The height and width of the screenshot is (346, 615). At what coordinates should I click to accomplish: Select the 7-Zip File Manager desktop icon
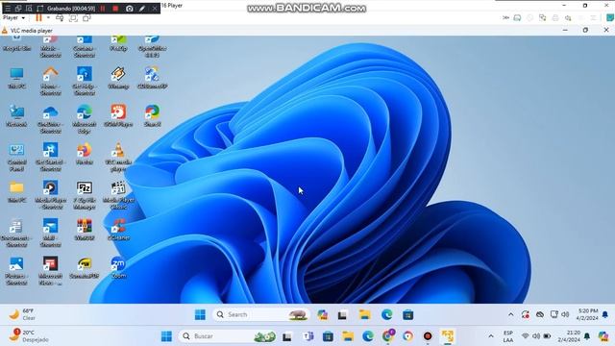click(85, 195)
